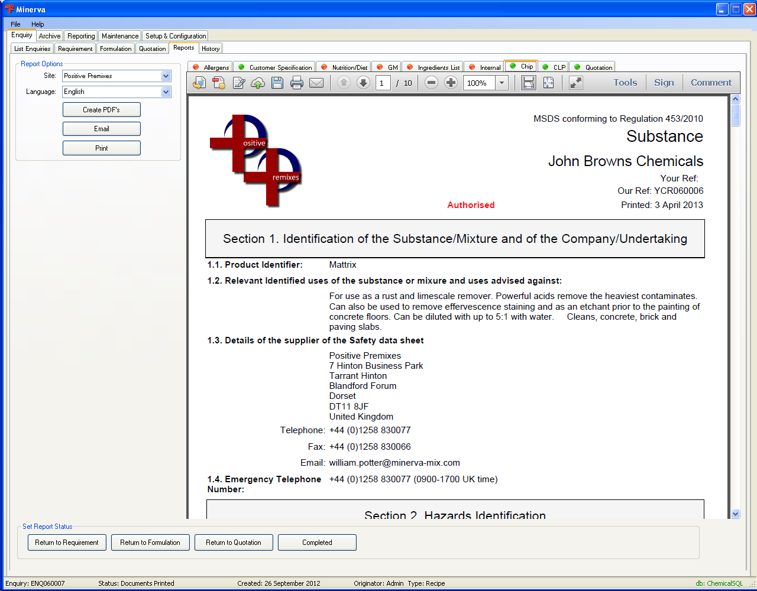Click the Create PDF's button
Viewport: 757px width, 591px height.
pos(102,110)
